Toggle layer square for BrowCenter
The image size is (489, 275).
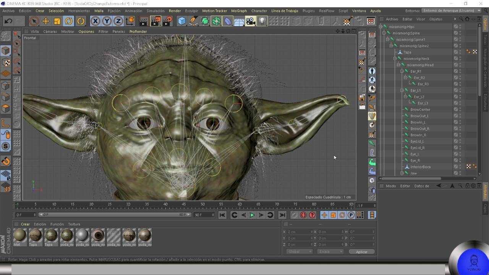[455, 110]
